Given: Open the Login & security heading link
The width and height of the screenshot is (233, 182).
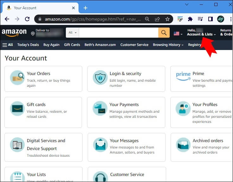Looking at the screenshot, I should tap(125, 73).
